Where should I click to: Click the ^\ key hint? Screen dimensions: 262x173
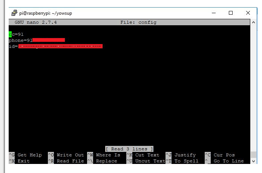[90, 161]
